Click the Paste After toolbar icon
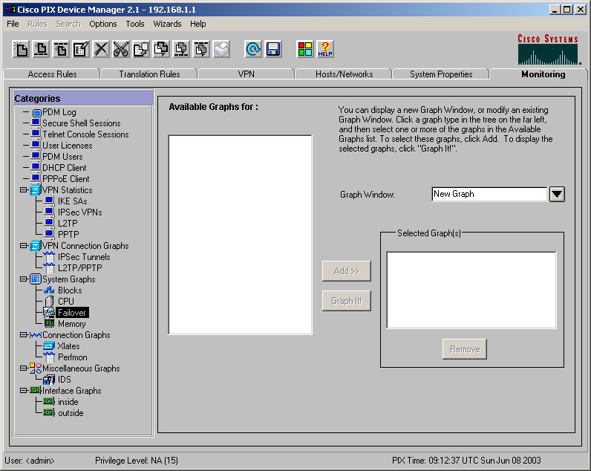591x471 pixels. (201, 49)
